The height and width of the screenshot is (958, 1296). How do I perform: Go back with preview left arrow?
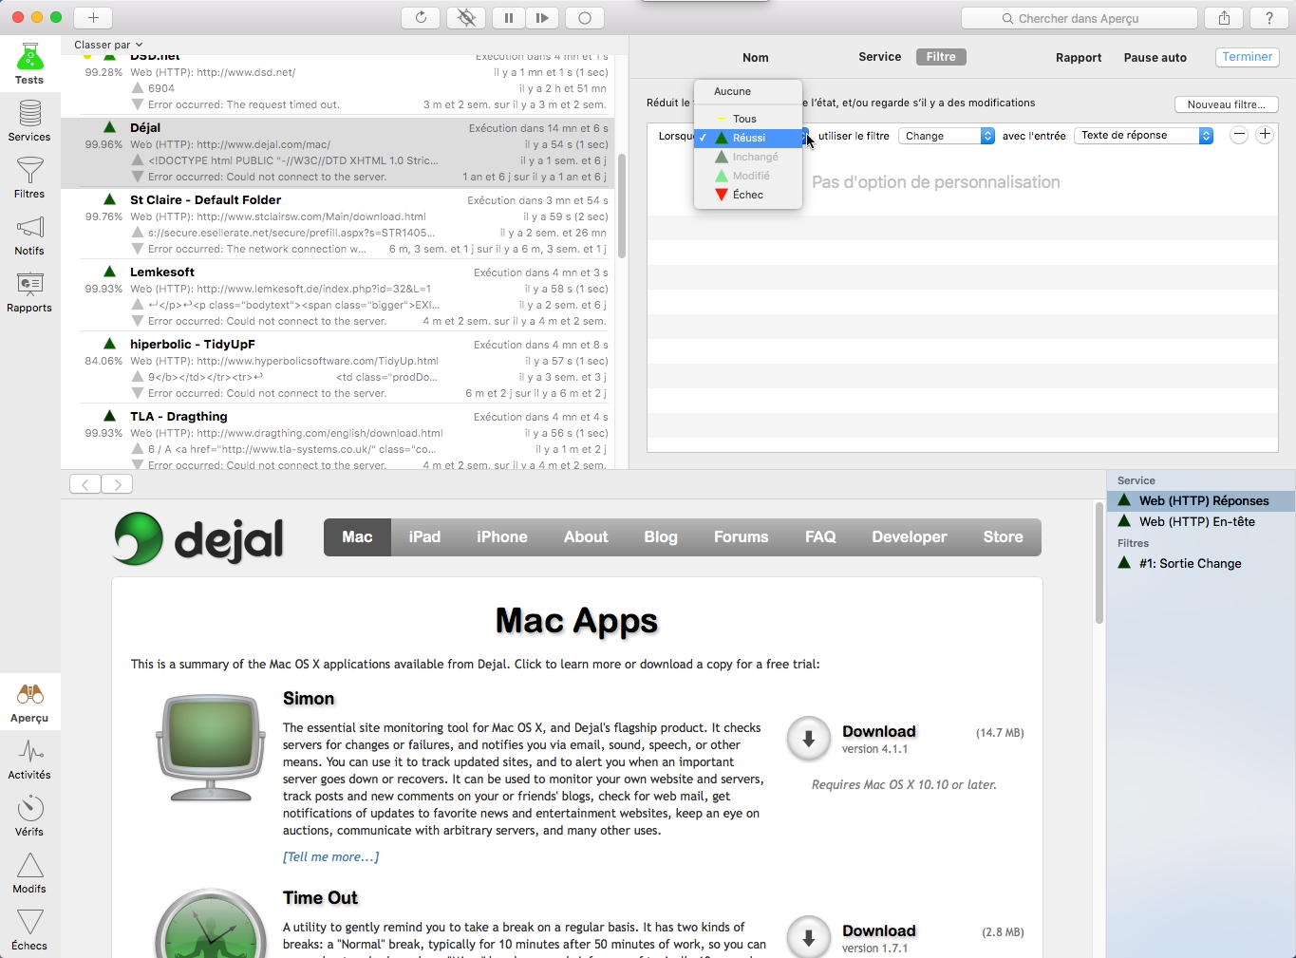(x=85, y=484)
